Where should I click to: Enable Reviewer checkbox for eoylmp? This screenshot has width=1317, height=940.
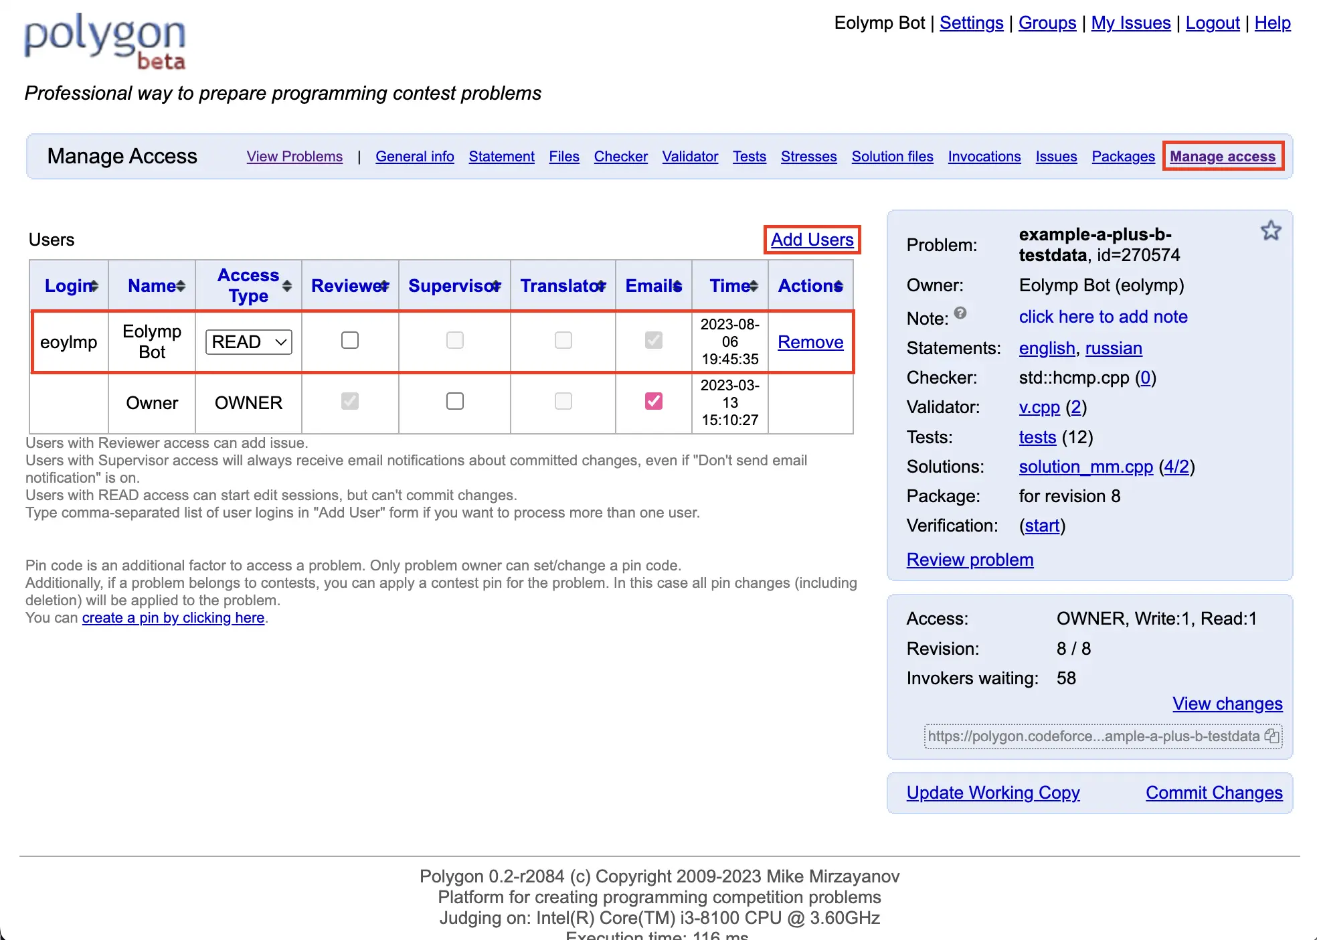[350, 340]
